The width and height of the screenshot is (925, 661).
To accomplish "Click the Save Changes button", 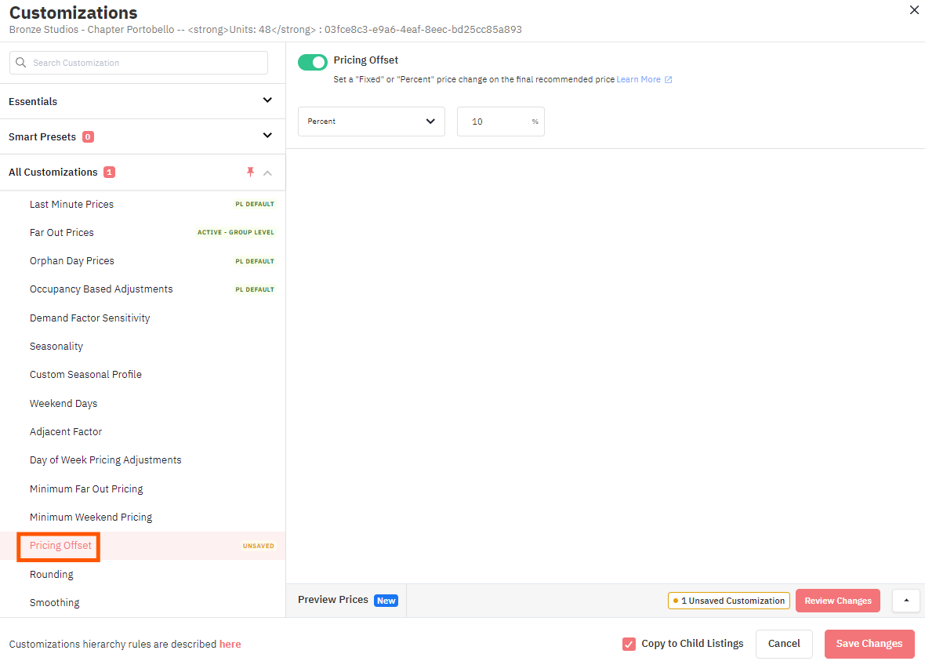I will [x=869, y=644].
